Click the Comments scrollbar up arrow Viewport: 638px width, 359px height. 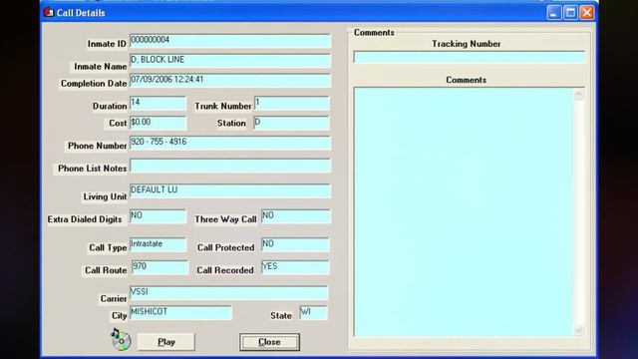pyautogui.click(x=579, y=95)
